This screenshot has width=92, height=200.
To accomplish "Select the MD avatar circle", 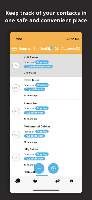I will click(x=16, y=135).
